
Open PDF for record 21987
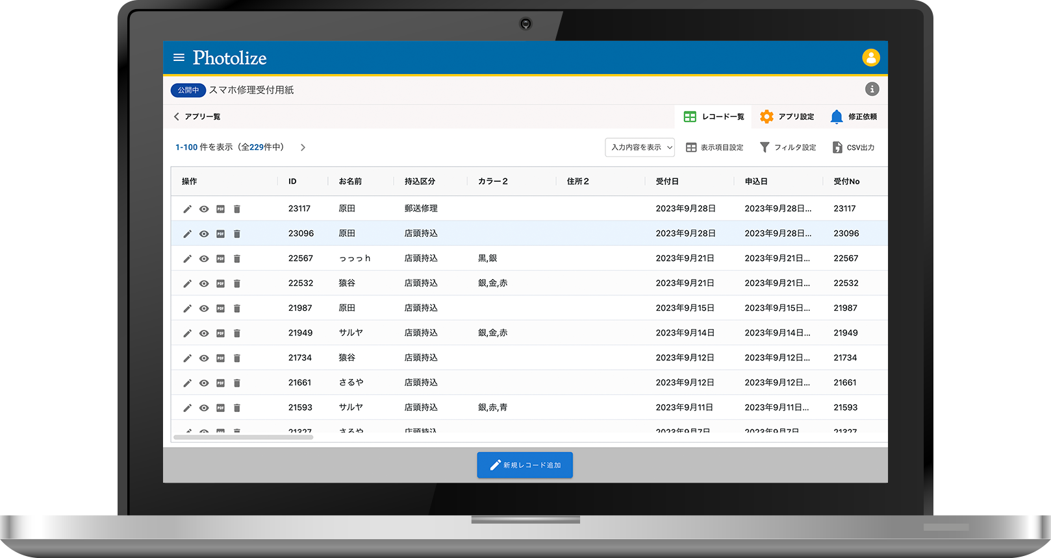pyautogui.click(x=221, y=308)
